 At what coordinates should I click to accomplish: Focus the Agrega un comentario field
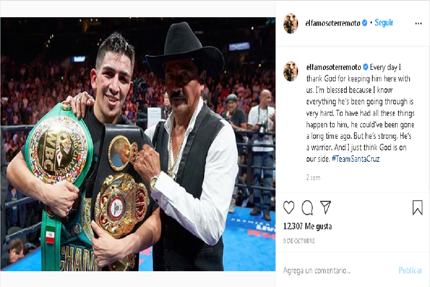(336, 270)
